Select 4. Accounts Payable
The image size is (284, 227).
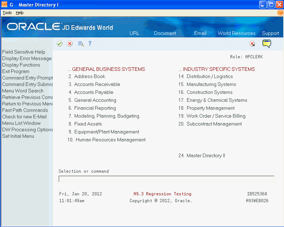coord(91,92)
